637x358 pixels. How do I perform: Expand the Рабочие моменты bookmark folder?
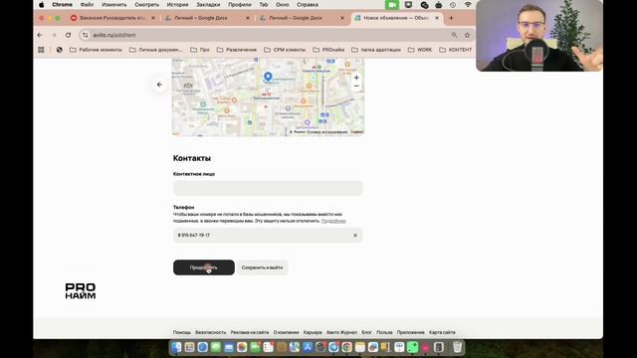click(96, 50)
